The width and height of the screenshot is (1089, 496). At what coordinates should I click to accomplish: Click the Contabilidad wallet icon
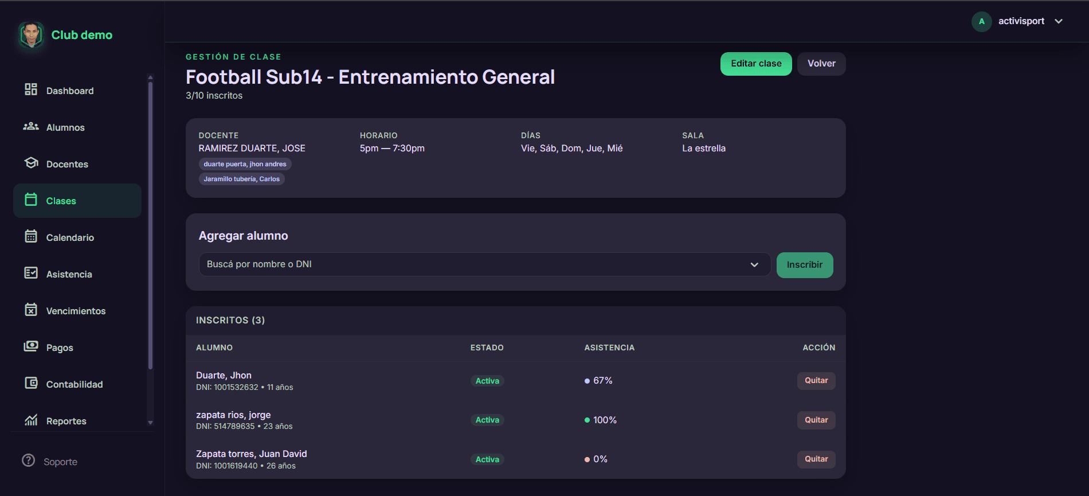pyautogui.click(x=31, y=383)
